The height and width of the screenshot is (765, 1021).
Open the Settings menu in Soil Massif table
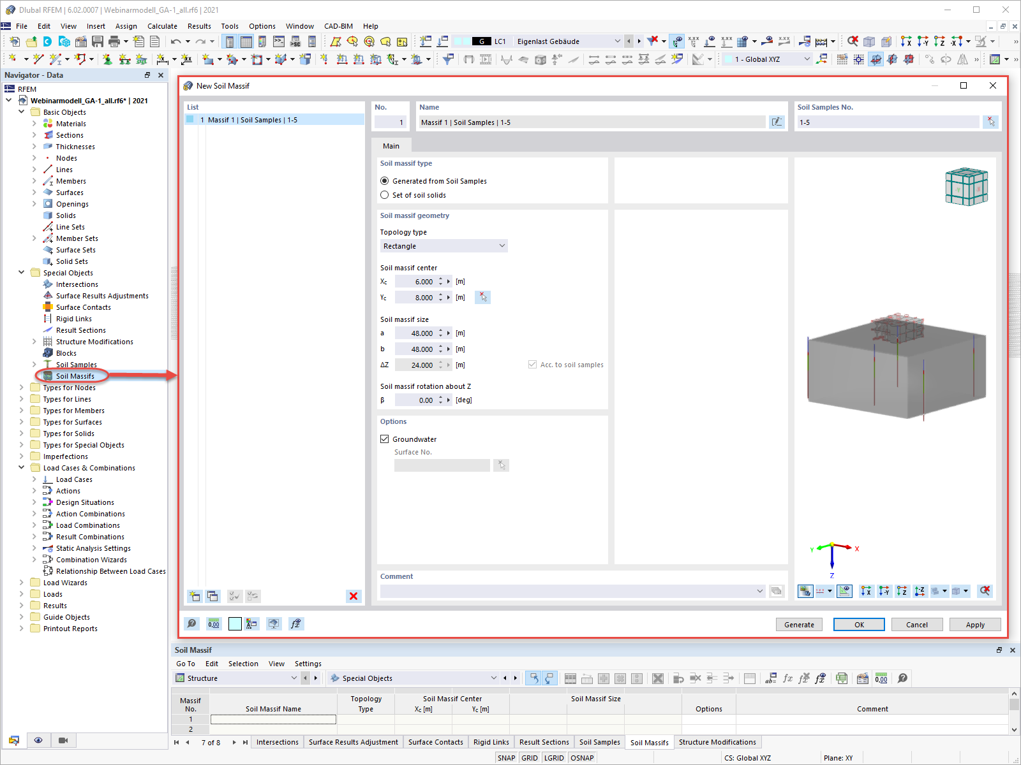308,664
